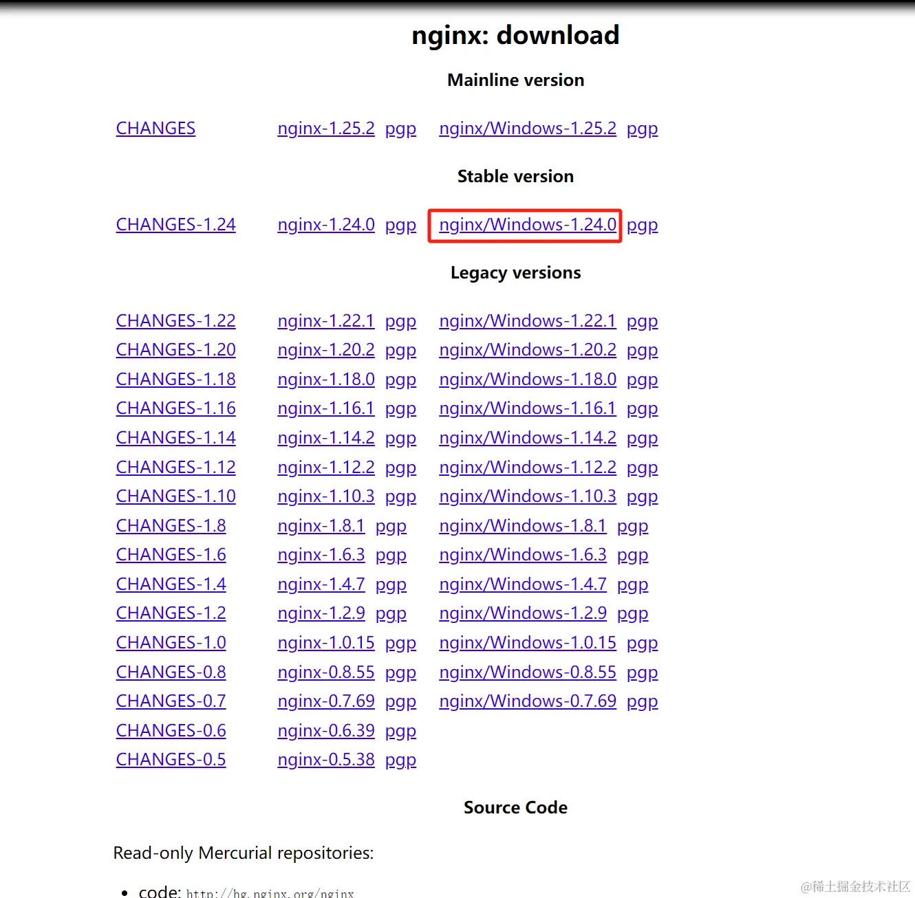
Task: Download nginx/Windows-1.22.1
Action: (528, 321)
